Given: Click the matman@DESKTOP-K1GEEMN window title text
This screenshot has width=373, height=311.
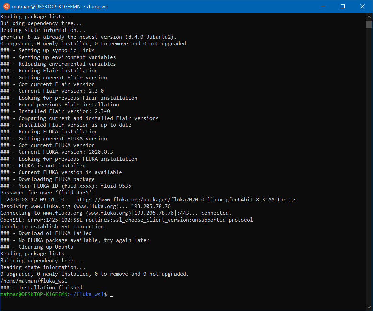Looking at the screenshot, I should [x=60, y=7].
